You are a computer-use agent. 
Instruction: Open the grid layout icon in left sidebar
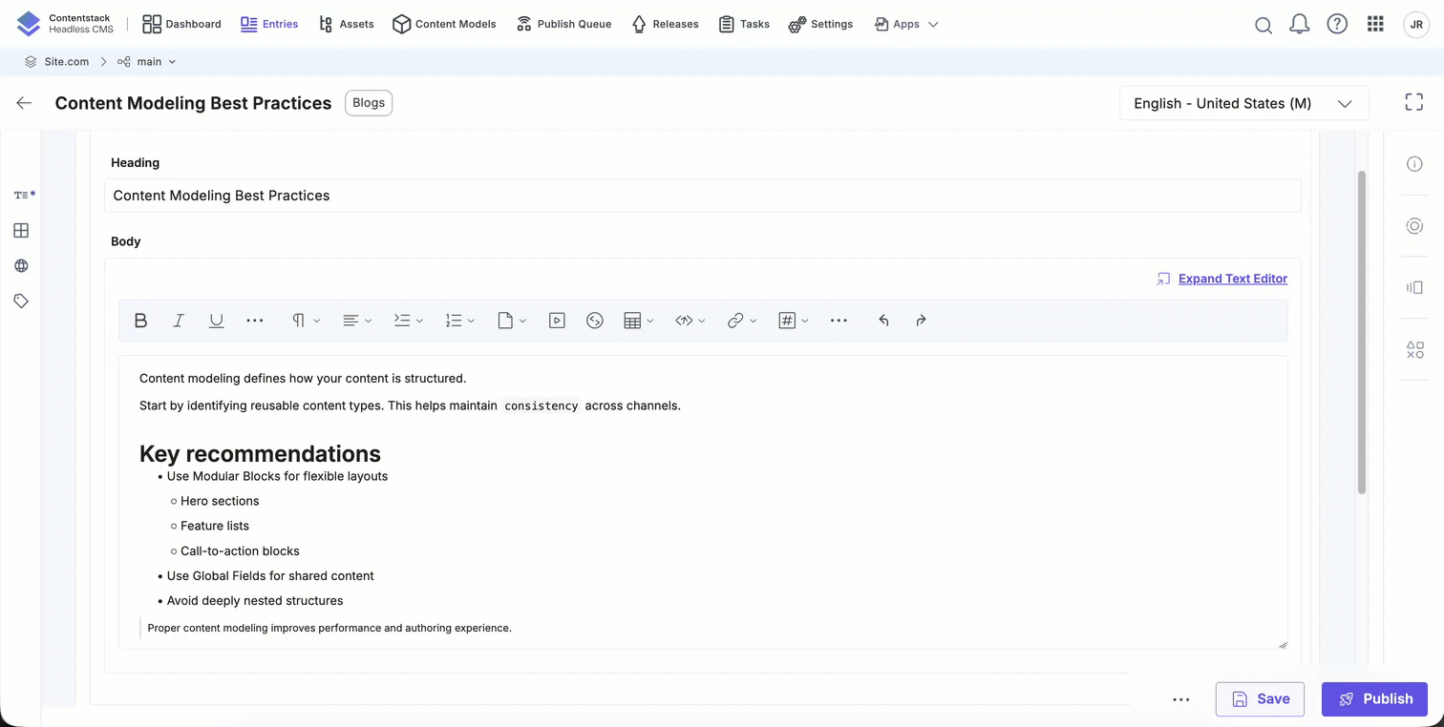[x=21, y=230]
